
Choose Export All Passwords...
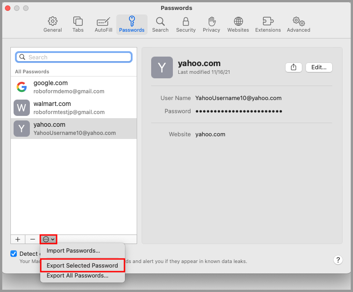coord(82,276)
